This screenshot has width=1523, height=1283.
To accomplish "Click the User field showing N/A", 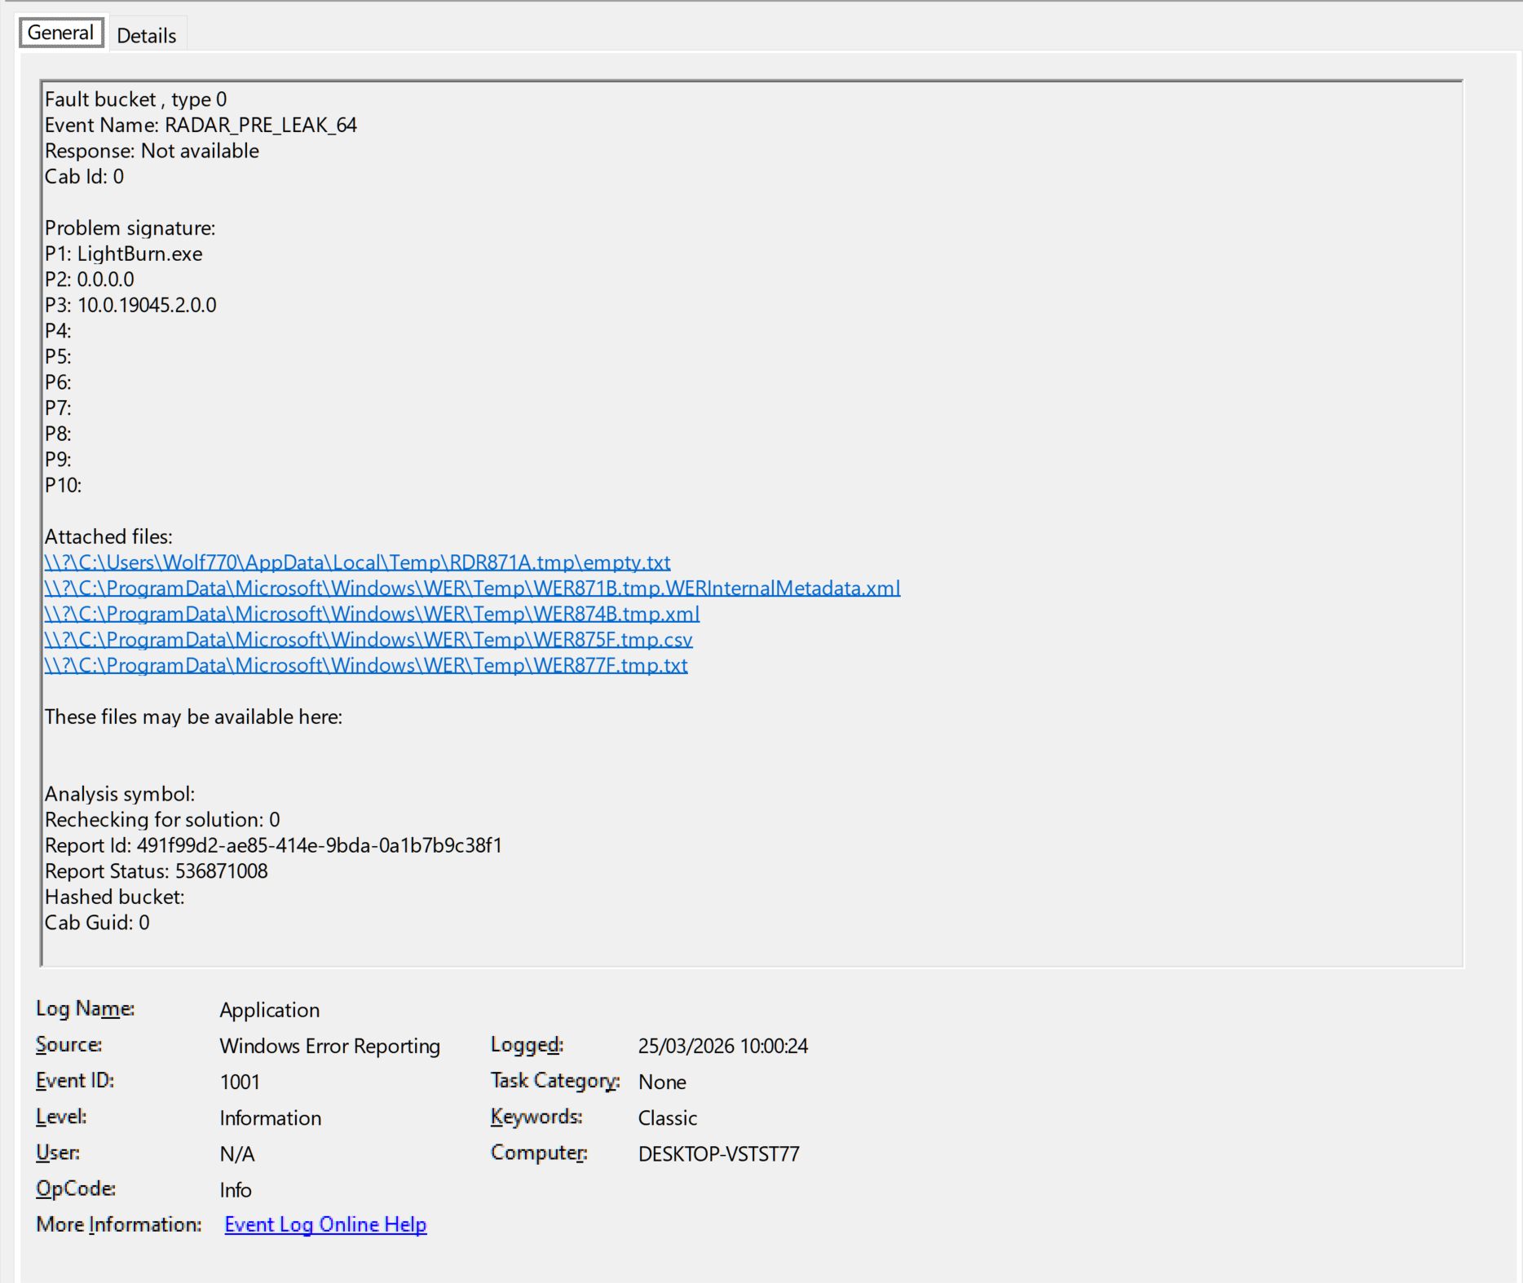I will pos(237,1154).
